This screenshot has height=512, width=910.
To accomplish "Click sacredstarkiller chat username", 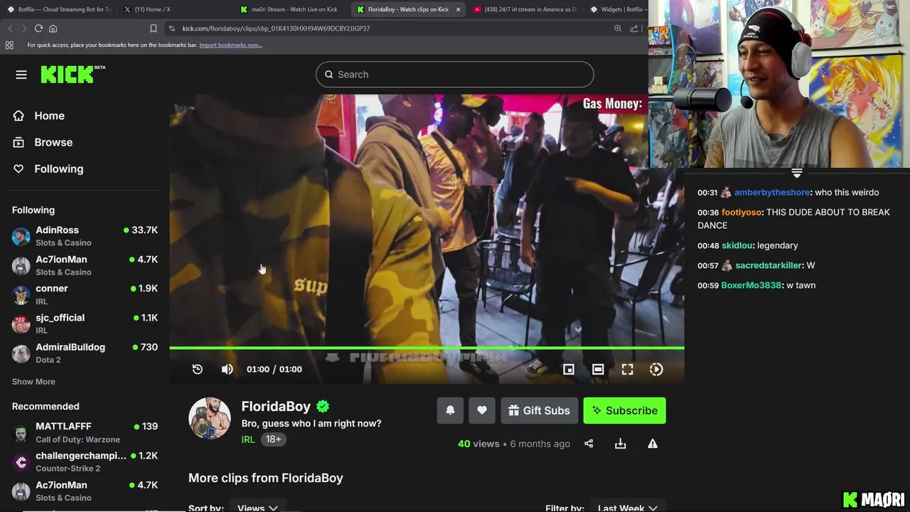I will (769, 265).
